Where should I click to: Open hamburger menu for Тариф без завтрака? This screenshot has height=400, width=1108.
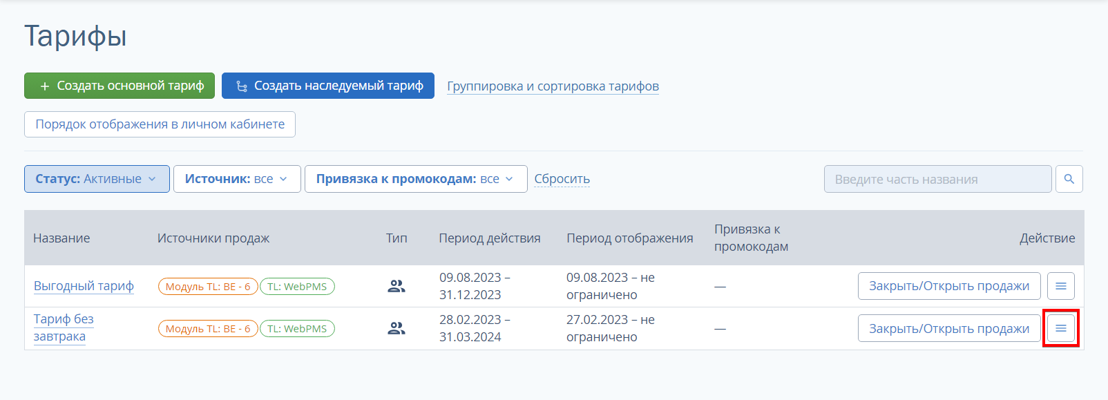(x=1061, y=328)
